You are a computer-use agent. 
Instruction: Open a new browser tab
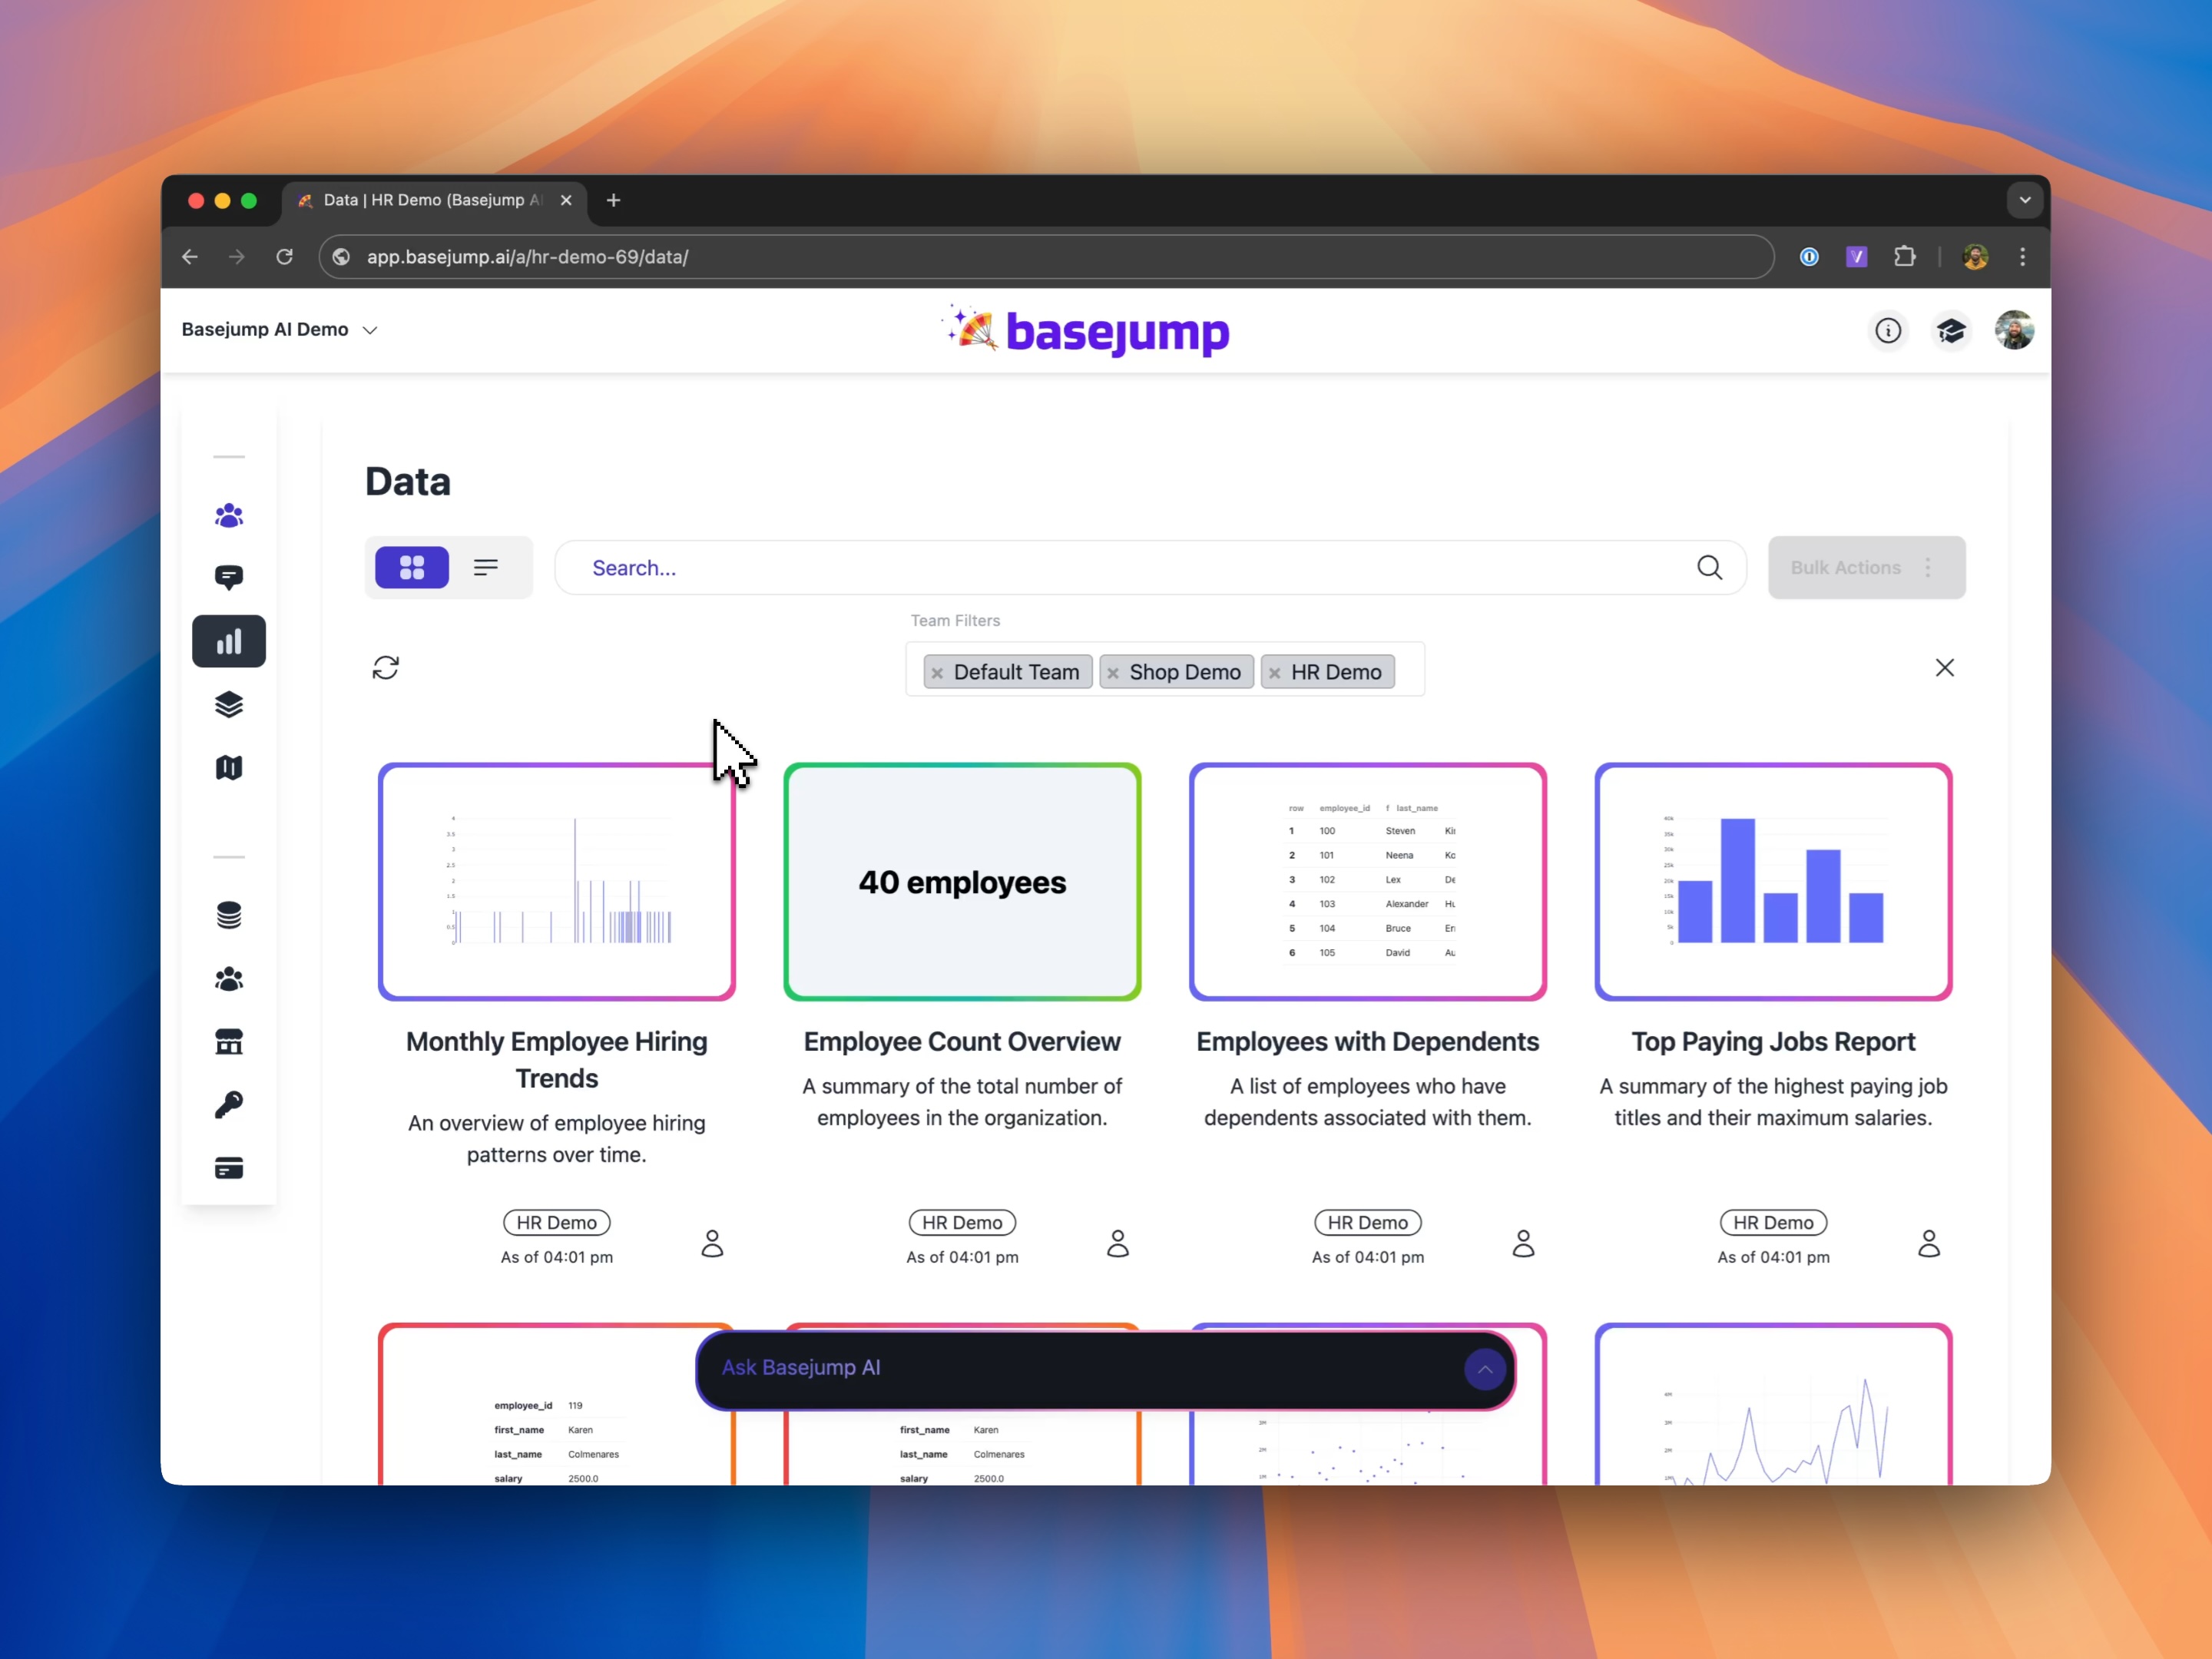(614, 200)
